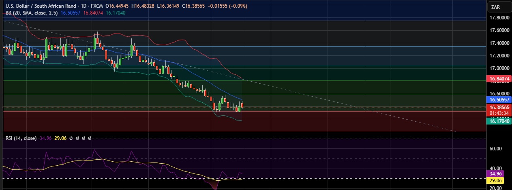
Task: Click the blue BB basis value 16.50557 in legend
Action: pyautogui.click(x=71, y=13)
